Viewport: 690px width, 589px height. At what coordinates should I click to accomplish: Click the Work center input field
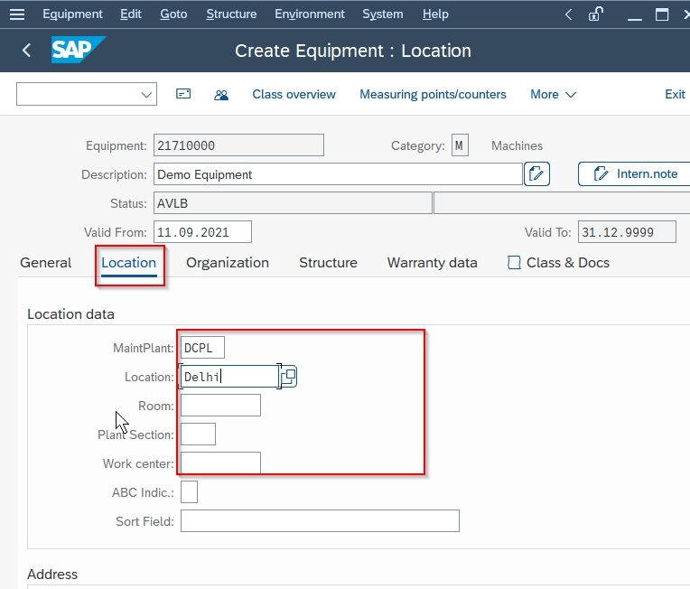[x=220, y=463]
